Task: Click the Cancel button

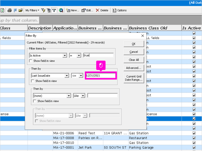Action: [134, 52]
